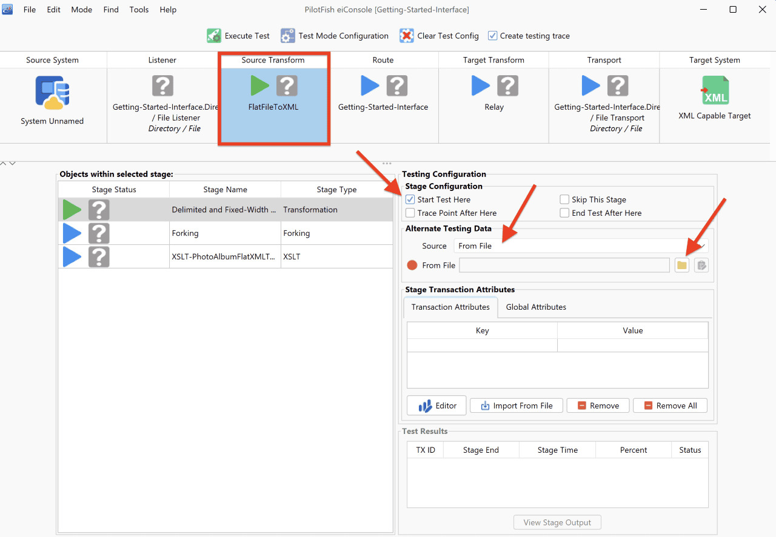Viewport: 776px width, 537px height.
Task: Browse for file with folder icon
Action: pyautogui.click(x=682, y=265)
